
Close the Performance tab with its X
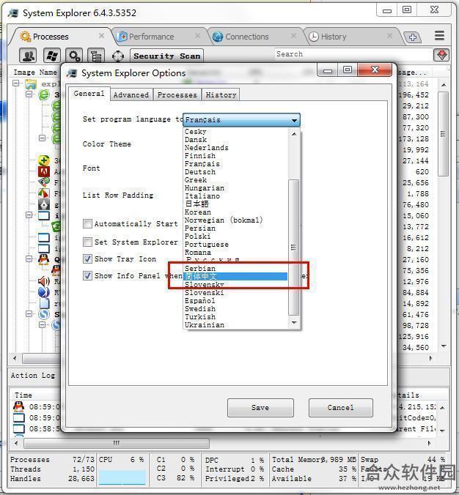point(197,36)
